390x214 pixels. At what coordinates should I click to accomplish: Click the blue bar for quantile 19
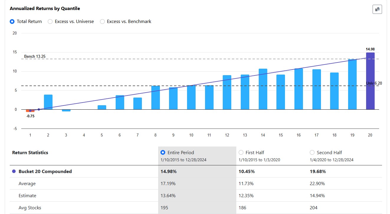[352, 84]
